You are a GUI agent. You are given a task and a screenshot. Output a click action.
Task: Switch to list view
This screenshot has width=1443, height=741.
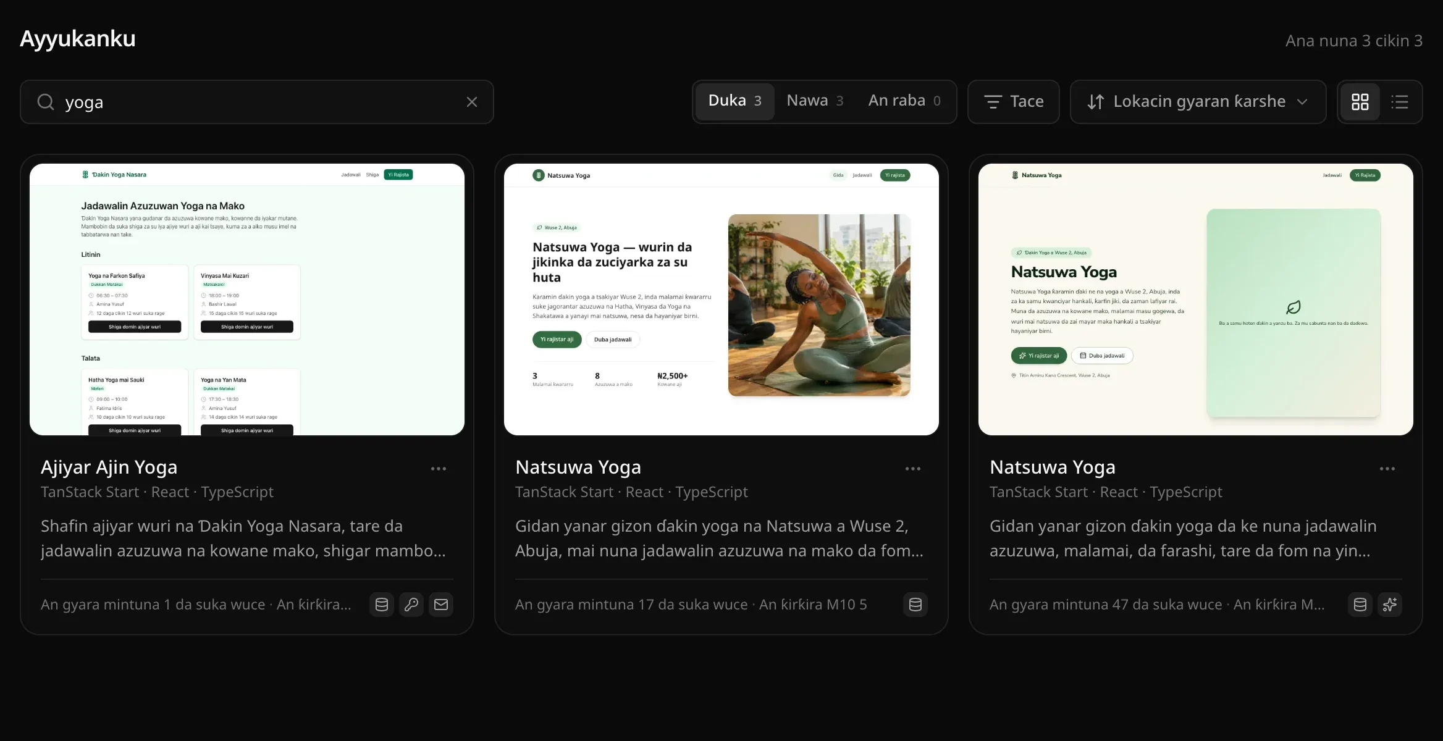[1400, 102]
